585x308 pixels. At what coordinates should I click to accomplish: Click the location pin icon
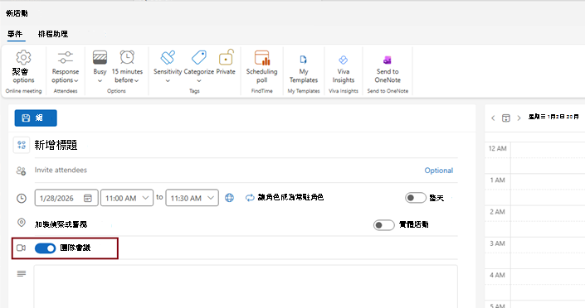22,223
